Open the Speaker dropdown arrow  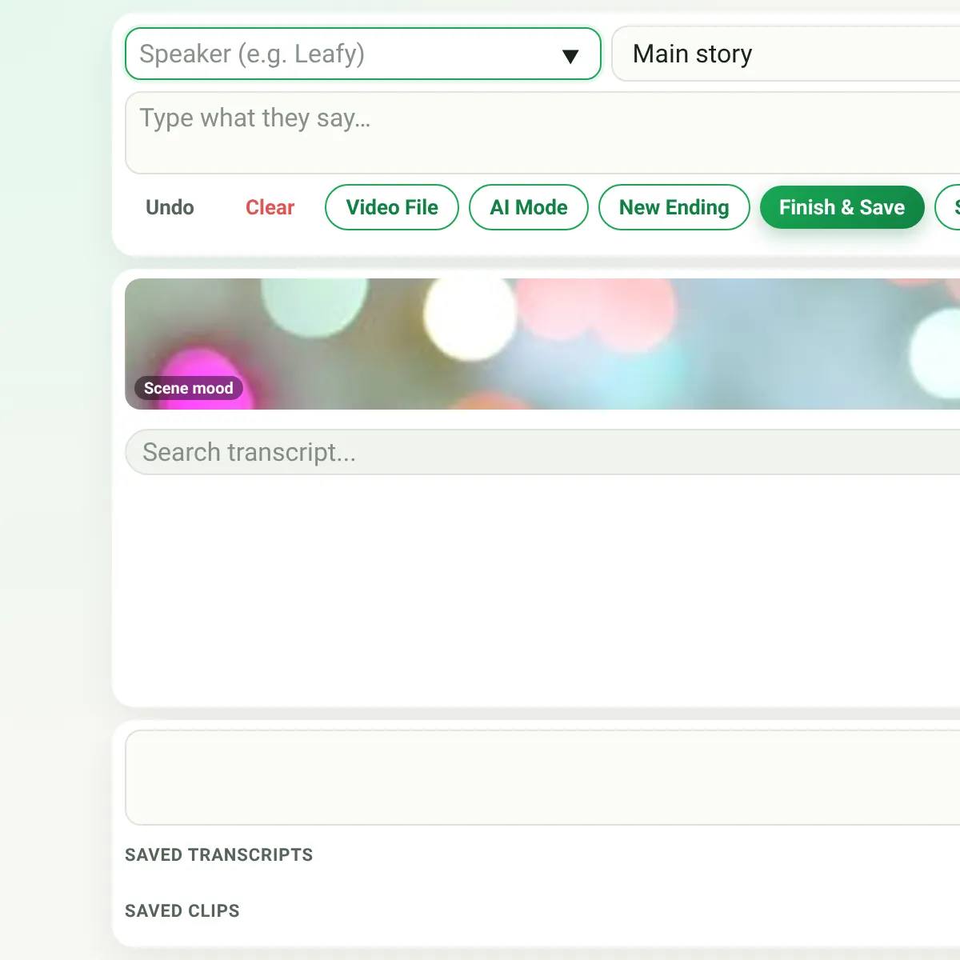point(570,56)
